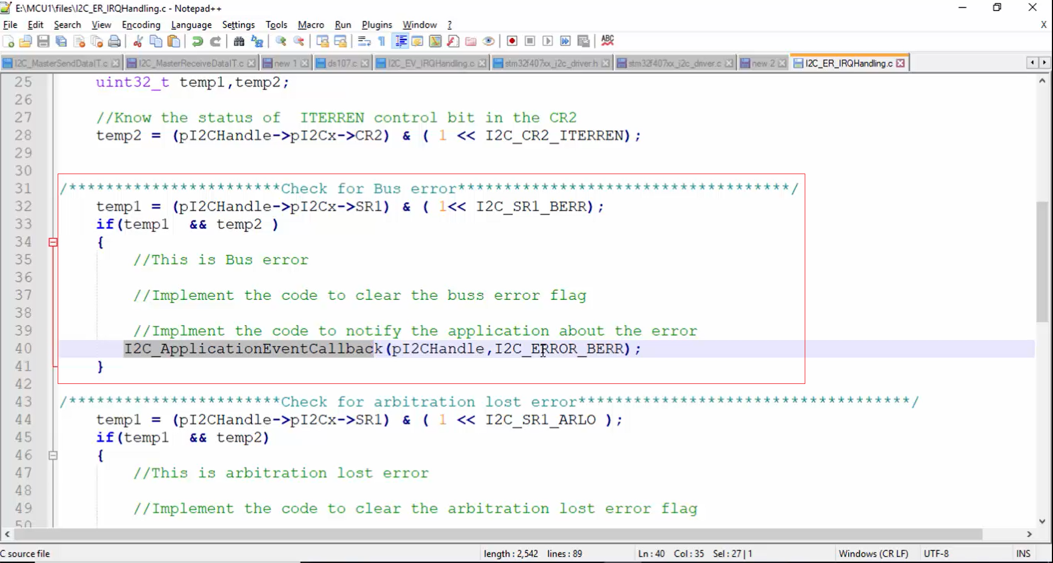The width and height of the screenshot is (1053, 563).
Task: Click the Stop Recording macro icon
Action: click(530, 41)
